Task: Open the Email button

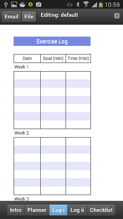Action: 11,17
